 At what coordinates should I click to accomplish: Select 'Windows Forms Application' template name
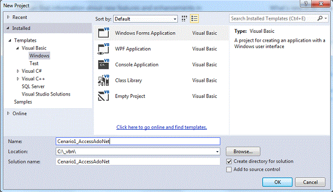tap(145, 33)
